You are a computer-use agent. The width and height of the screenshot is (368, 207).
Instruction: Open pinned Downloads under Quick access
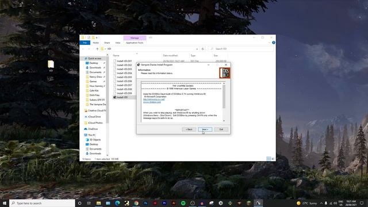(x=95, y=68)
